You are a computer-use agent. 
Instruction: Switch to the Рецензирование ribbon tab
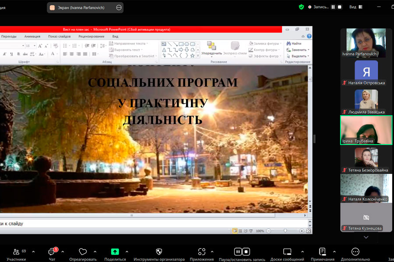(x=91, y=37)
